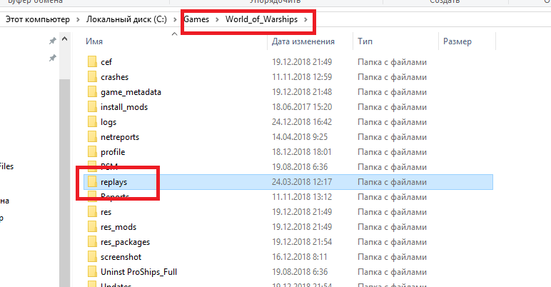The width and height of the screenshot is (551, 287).
Task: Open the cef folder icon
Action: 92,62
